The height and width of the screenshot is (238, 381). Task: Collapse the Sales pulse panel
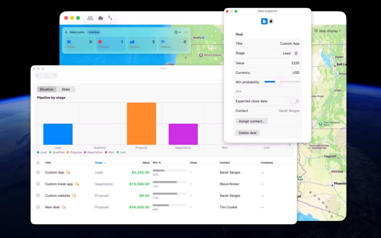point(186,32)
